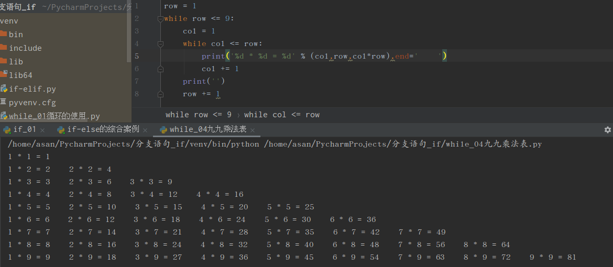
Task: Click fold end marker at line 8
Action: (x=160, y=94)
